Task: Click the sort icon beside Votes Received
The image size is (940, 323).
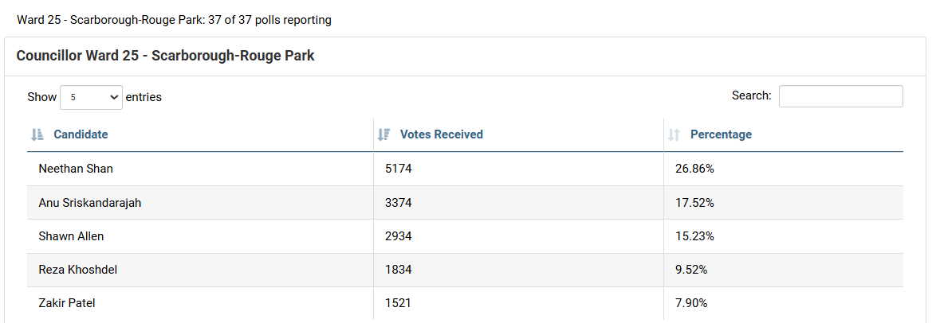Action: [383, 135]
